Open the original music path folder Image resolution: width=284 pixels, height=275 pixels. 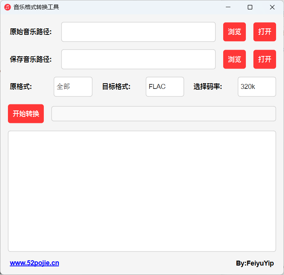pyautogui.click(x=265, y=32)
